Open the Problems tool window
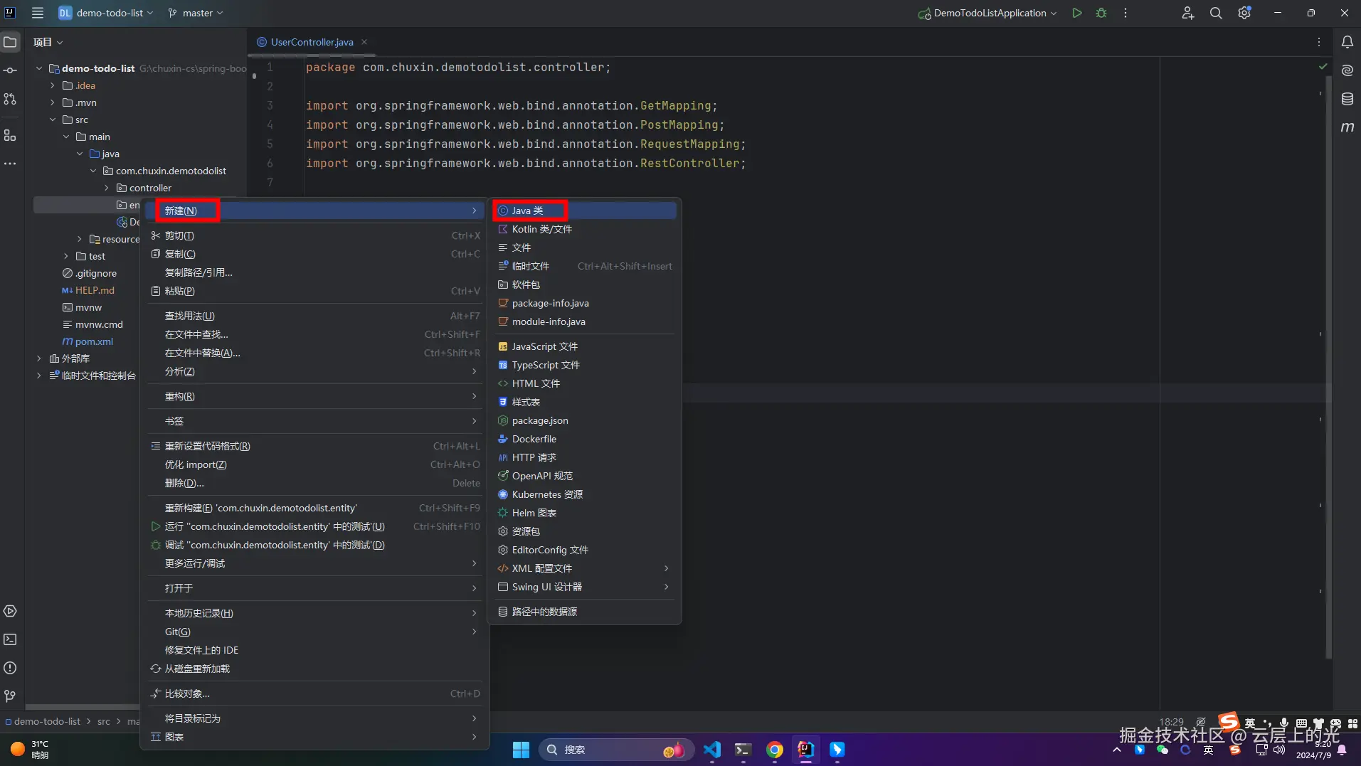The image size is (1361, 766). 10,668
